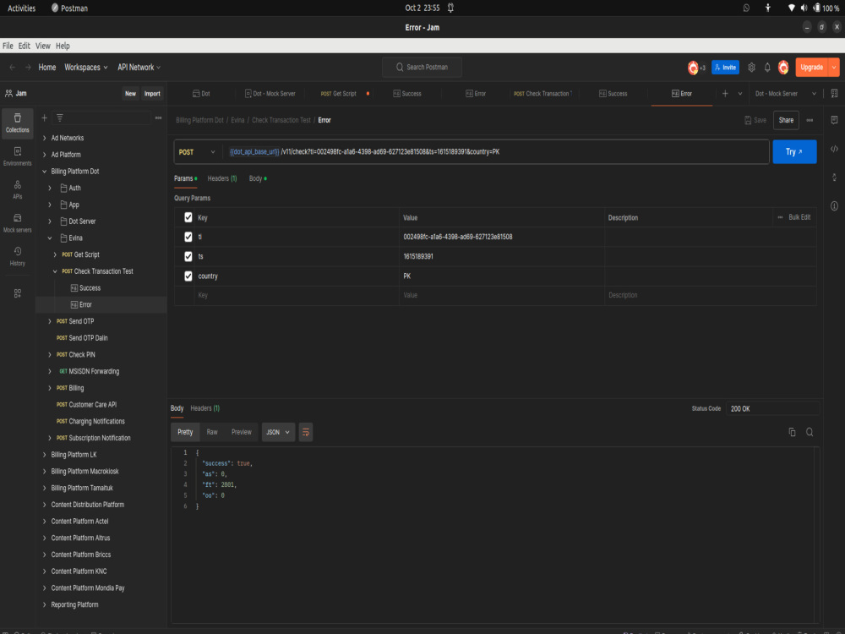The image size is (845, 634).
Task: Collapse the Evina folder
Action: click(50, 238)
